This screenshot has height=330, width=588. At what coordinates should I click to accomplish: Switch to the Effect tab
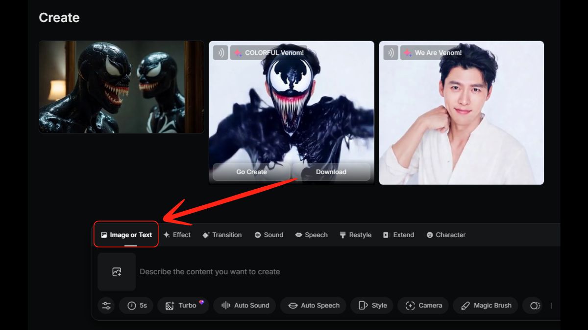tap(177, 235)
